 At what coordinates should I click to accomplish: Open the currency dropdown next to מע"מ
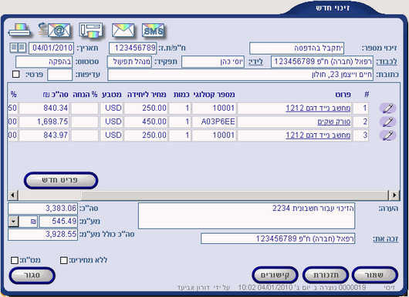13,222
